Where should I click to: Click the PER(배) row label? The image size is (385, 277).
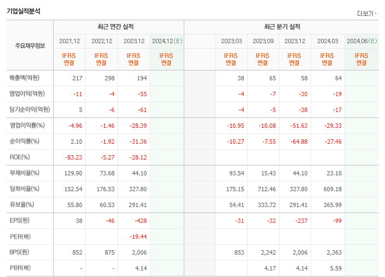pyautogui.click(x=20, y=237)
